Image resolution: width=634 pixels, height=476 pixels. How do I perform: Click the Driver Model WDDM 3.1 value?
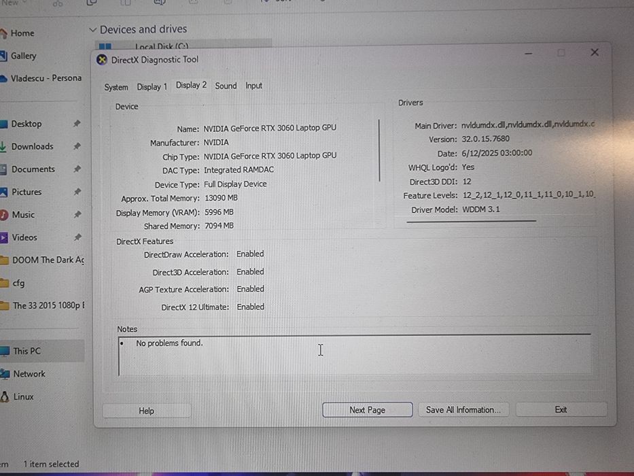pos(481,209)
